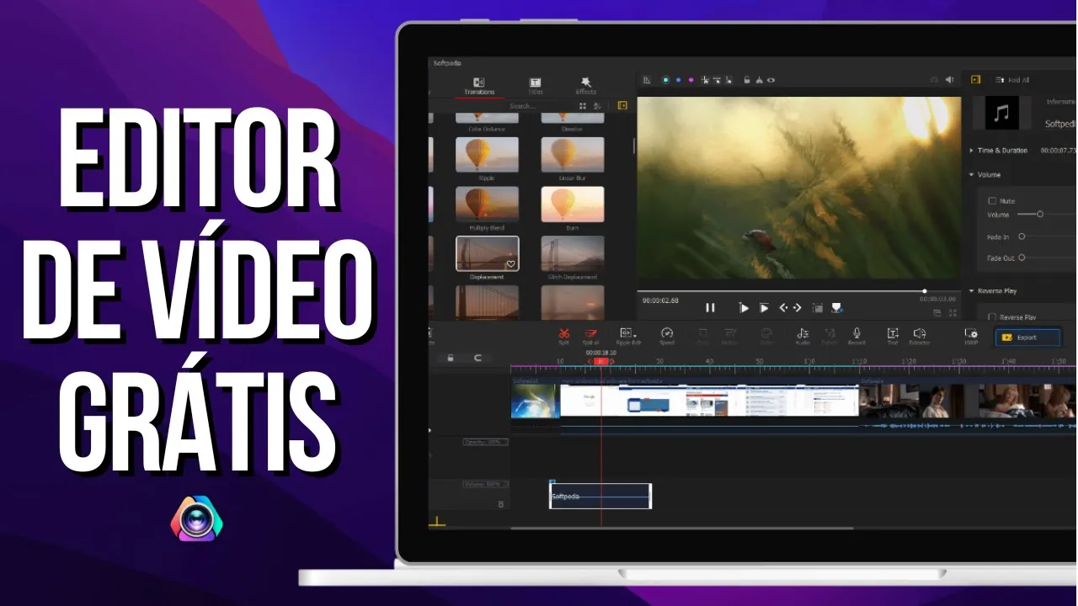1078x606 pixels.
Task: Select the Ripple transition thumbnail
Action: 487,154
